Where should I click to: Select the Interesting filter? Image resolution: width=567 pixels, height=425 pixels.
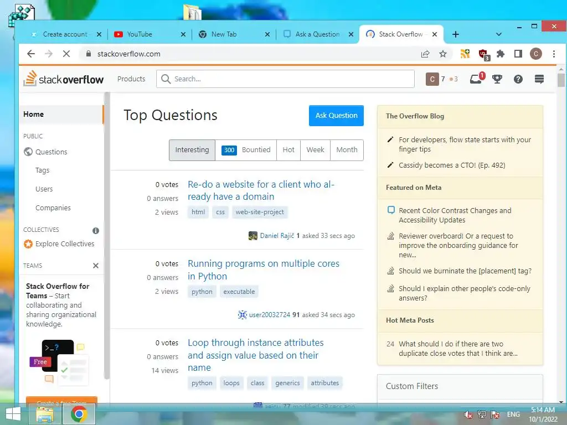coord(192,150)
